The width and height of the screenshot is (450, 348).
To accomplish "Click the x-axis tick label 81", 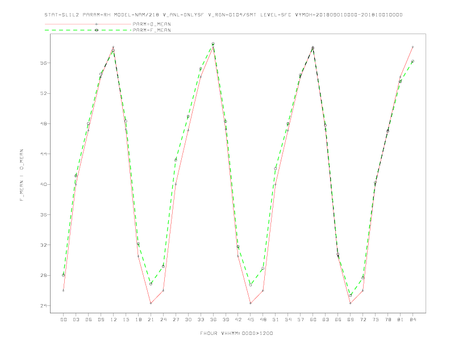I will tap(401, 320).
